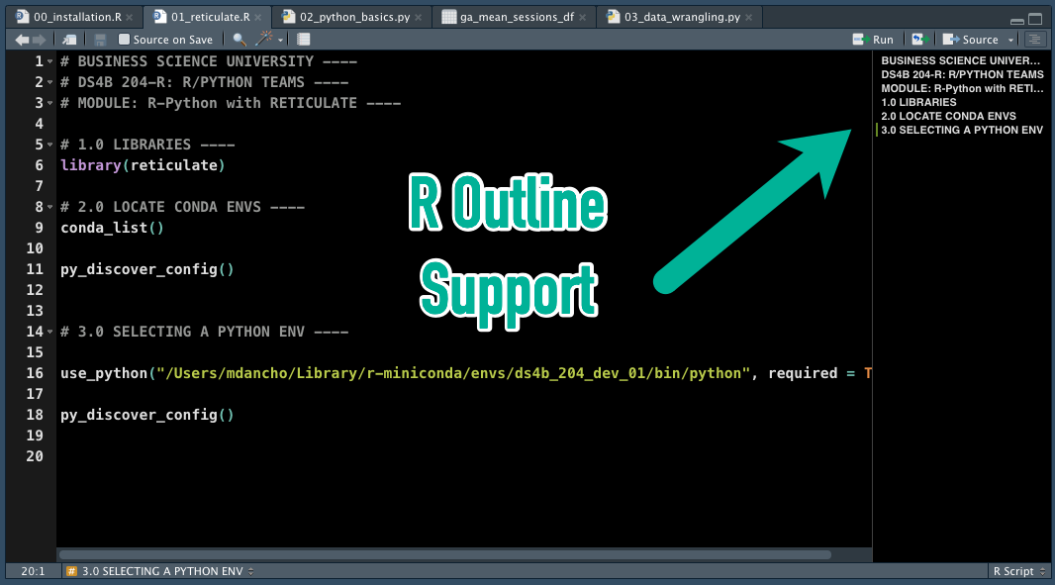Collapse the 2.0 LOCATE CONDA ENVS fold
1055x585 pixels.
click(x=49, y=207)
